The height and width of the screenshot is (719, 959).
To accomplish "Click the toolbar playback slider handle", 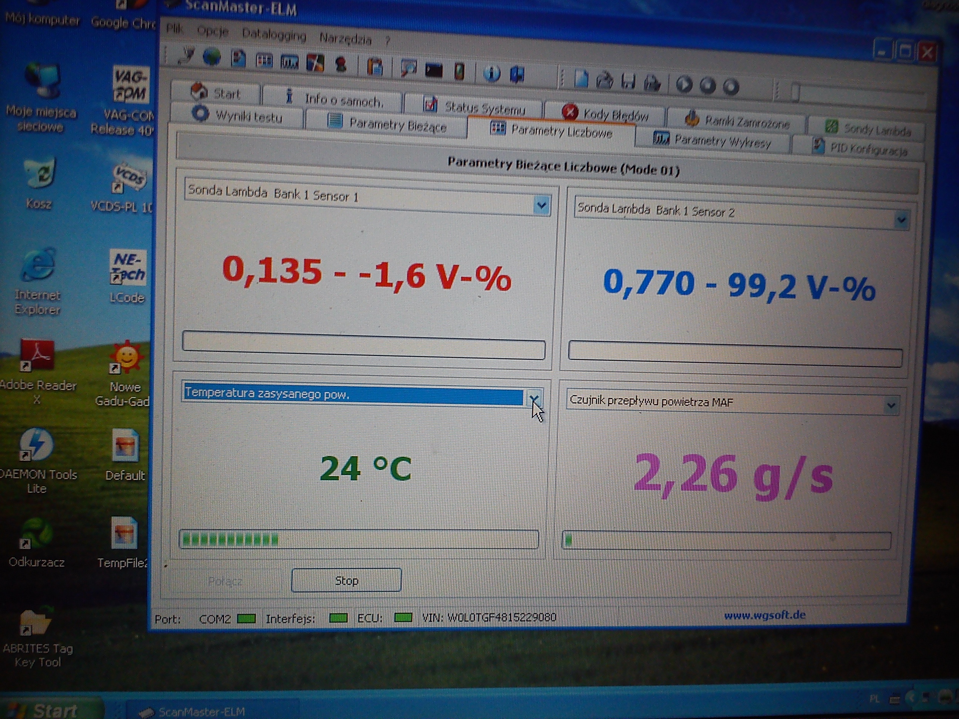I will [x=795, y=92].
